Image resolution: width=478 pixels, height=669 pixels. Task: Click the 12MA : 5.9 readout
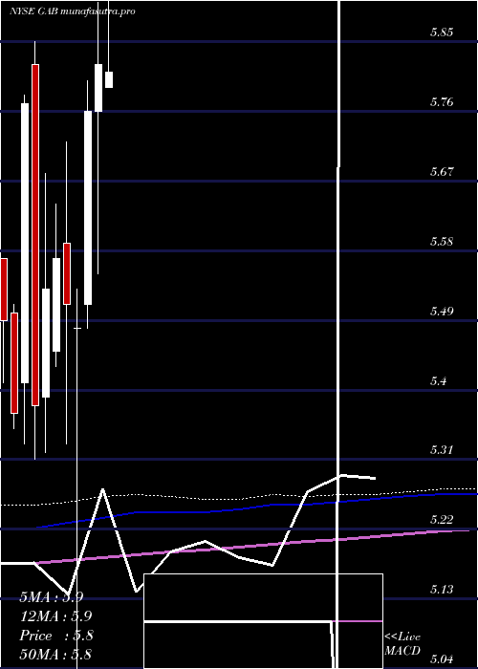click(x=55, y=616)
